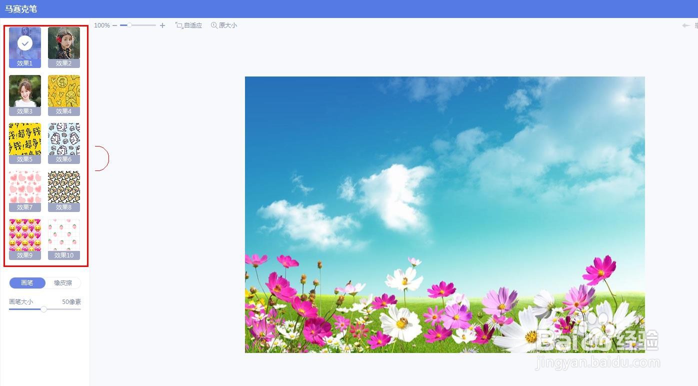Click the checkmark on selected 效果1
Screen dimensions: 698x386
pos(24,43)
